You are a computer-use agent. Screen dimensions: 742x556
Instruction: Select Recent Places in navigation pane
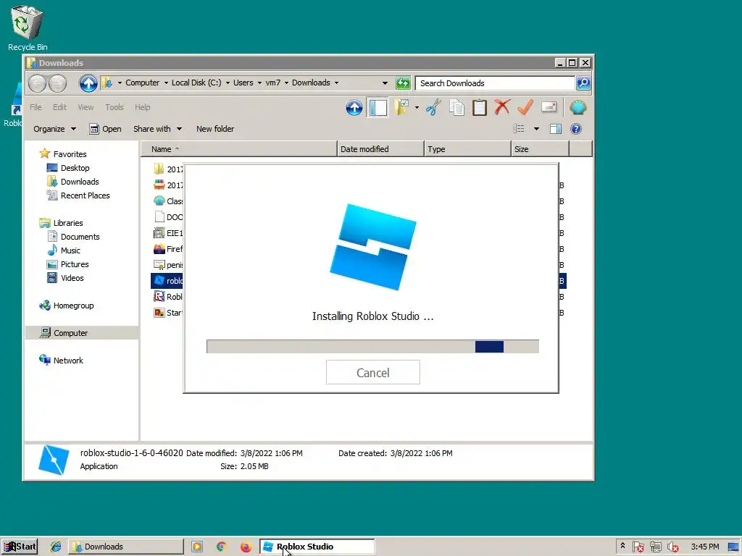[86, 195]
